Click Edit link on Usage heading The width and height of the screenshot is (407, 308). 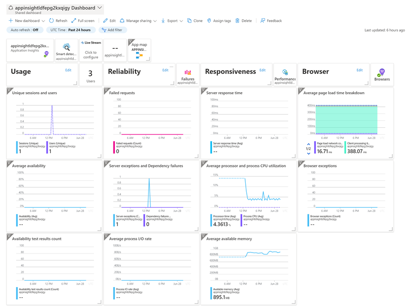pyautogui.click(x=68, y=70)
